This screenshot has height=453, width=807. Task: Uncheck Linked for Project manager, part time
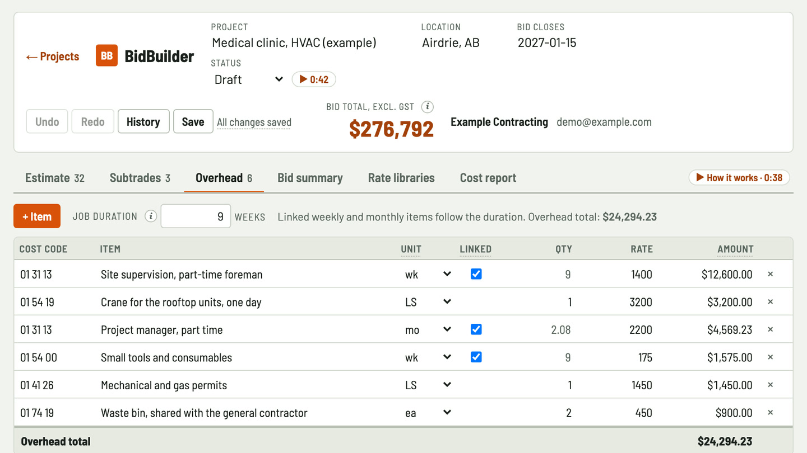tap(476, 329)
